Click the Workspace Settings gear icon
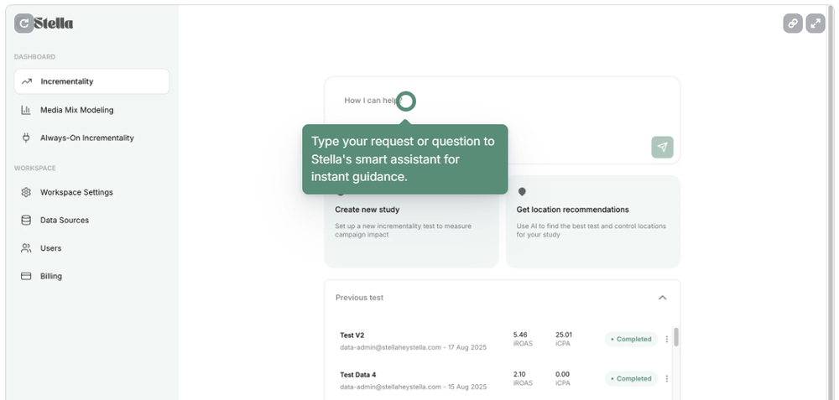 [26, 192]
